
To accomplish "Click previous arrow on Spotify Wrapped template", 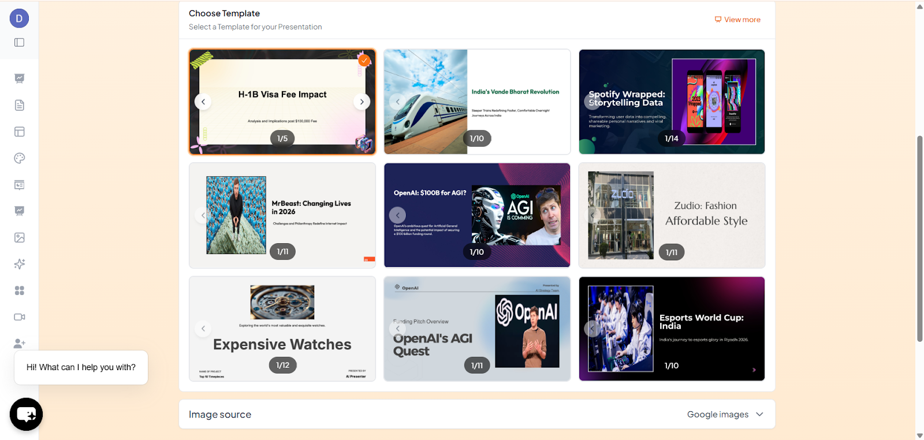I will point(592,102).
